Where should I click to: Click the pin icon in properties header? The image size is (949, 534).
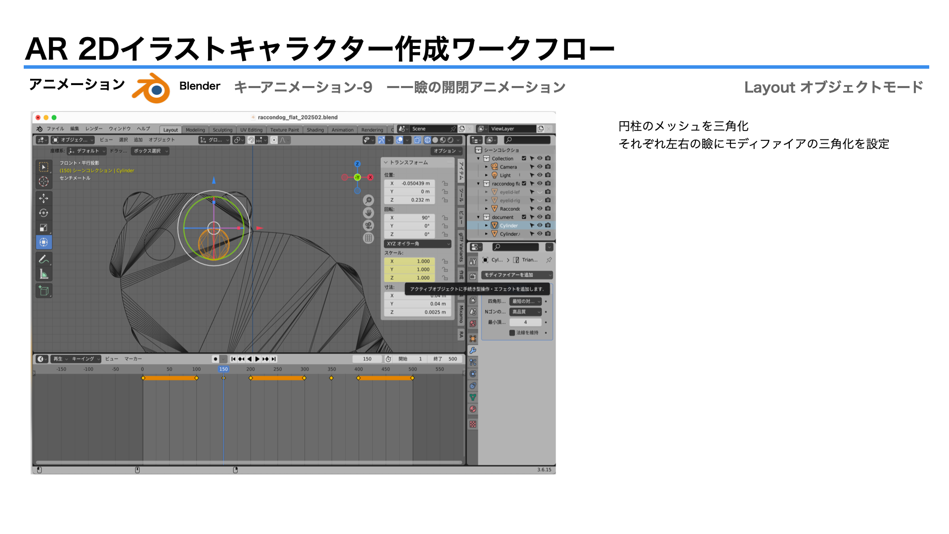click(x=549, y=260)
